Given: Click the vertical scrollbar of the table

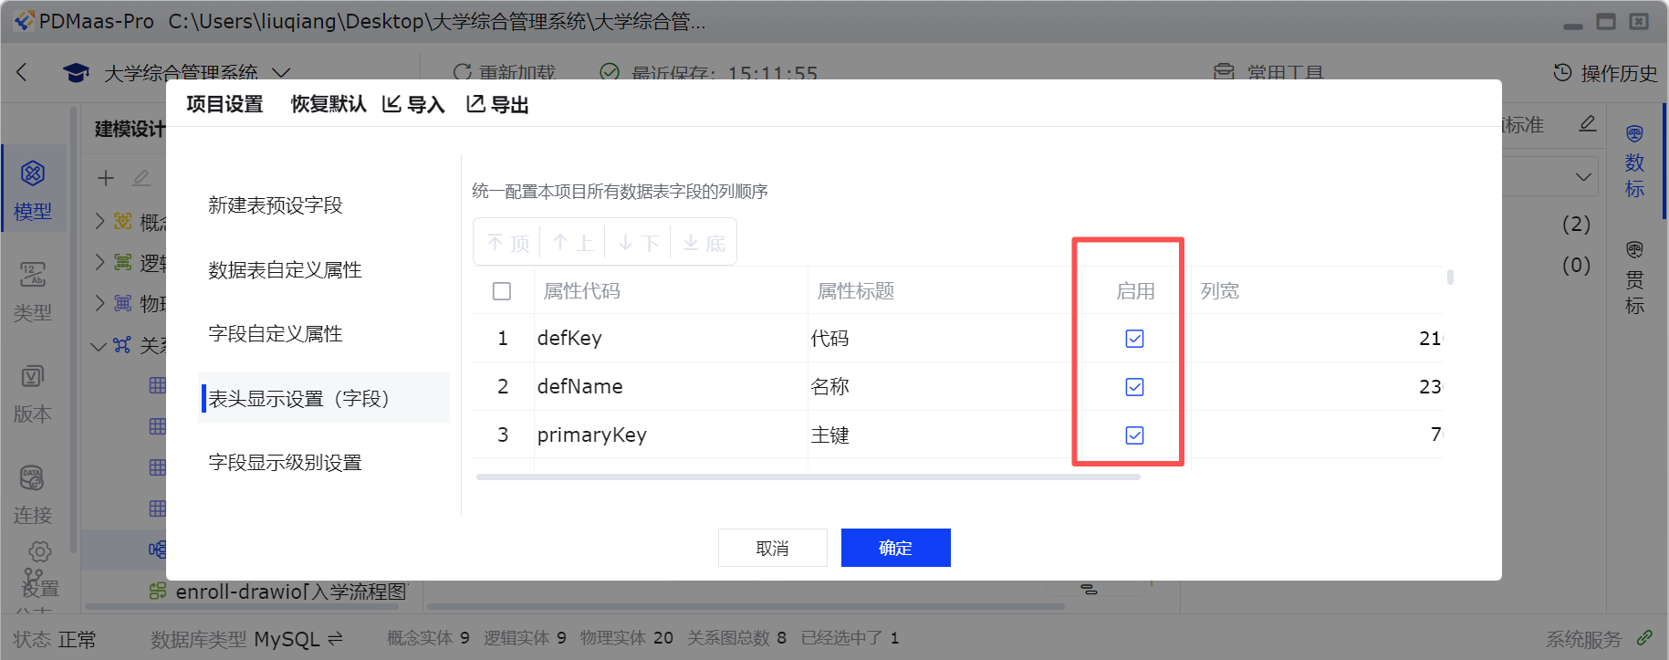Looking at the screenshot, I should pos(1450,277).
